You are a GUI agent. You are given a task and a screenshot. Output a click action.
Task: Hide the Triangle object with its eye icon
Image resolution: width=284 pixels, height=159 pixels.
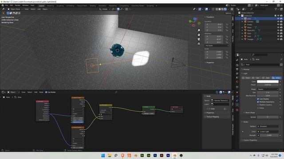[x=278, y=39]
